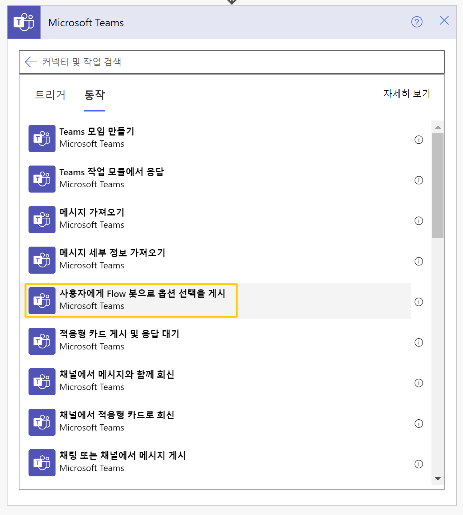The image size is (463, 515).
Task: Click Teams icon beside 채팅 또는 채널에서 메시지 게시
Action: click(x=42, y=463)
